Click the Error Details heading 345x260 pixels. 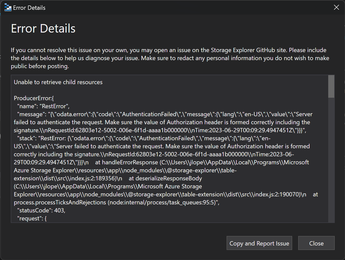(x=43, y=28)
